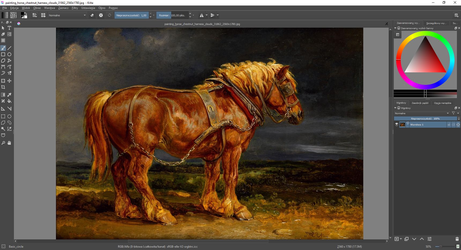The height and width of the screenshot is (250, 461).
Task: Select the Dynamic Brush tool
Action: [x=3, y=73]
